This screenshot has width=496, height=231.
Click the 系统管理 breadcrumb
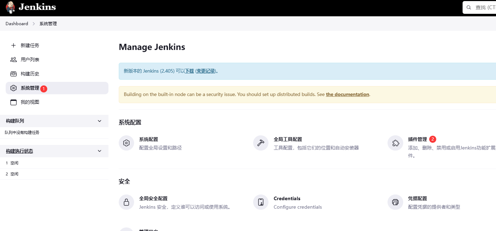pos(48,24)
